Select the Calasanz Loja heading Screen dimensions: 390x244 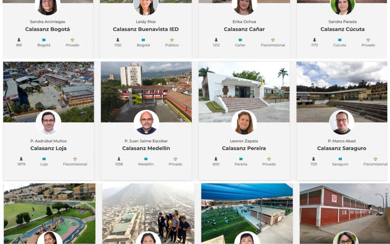(x=48, y=149)
